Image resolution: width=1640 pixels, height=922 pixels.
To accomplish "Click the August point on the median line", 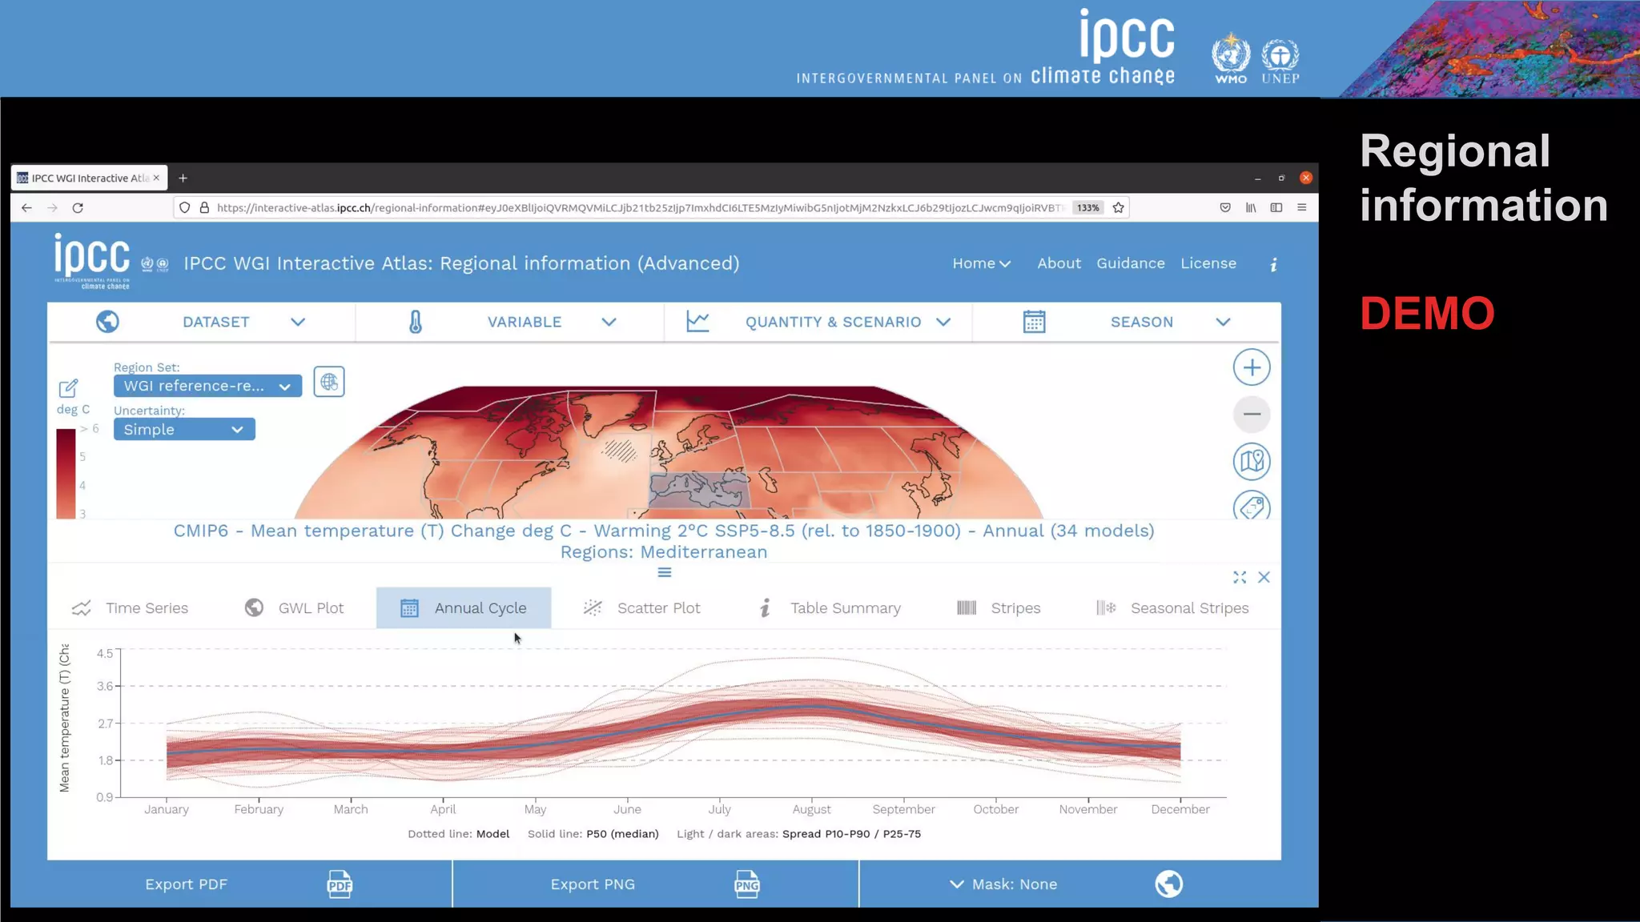I will [812, 707].
